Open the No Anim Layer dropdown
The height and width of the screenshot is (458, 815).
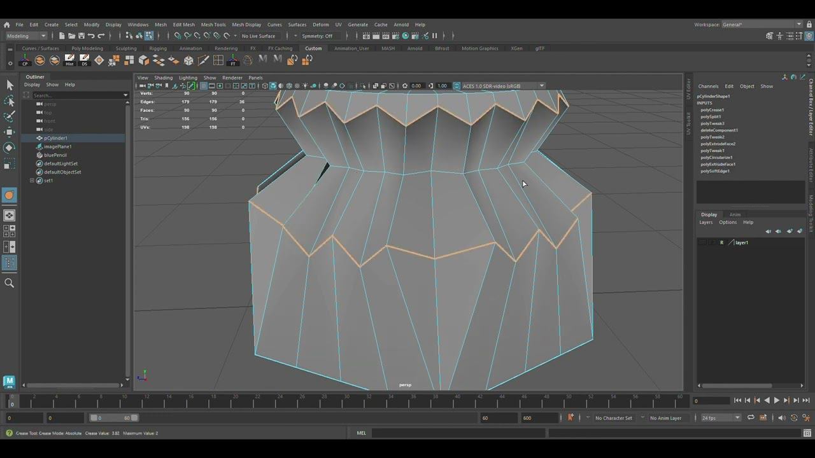point(667,418)
